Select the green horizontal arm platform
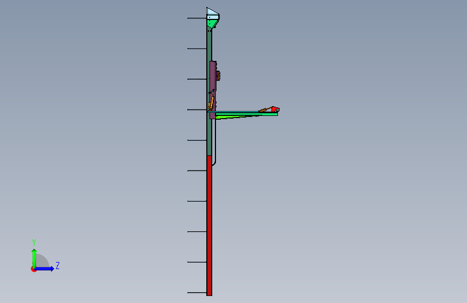This screenshot has width=467, height=303. [x=246, y=114]
